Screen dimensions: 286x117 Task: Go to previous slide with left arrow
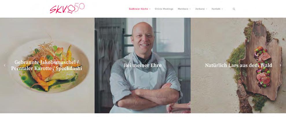(5, 65)
